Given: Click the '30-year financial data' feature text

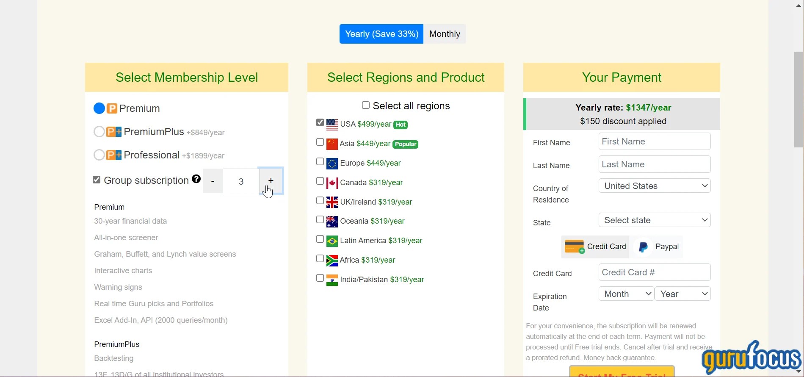Looking at the screenshot, I should [130, 221].
